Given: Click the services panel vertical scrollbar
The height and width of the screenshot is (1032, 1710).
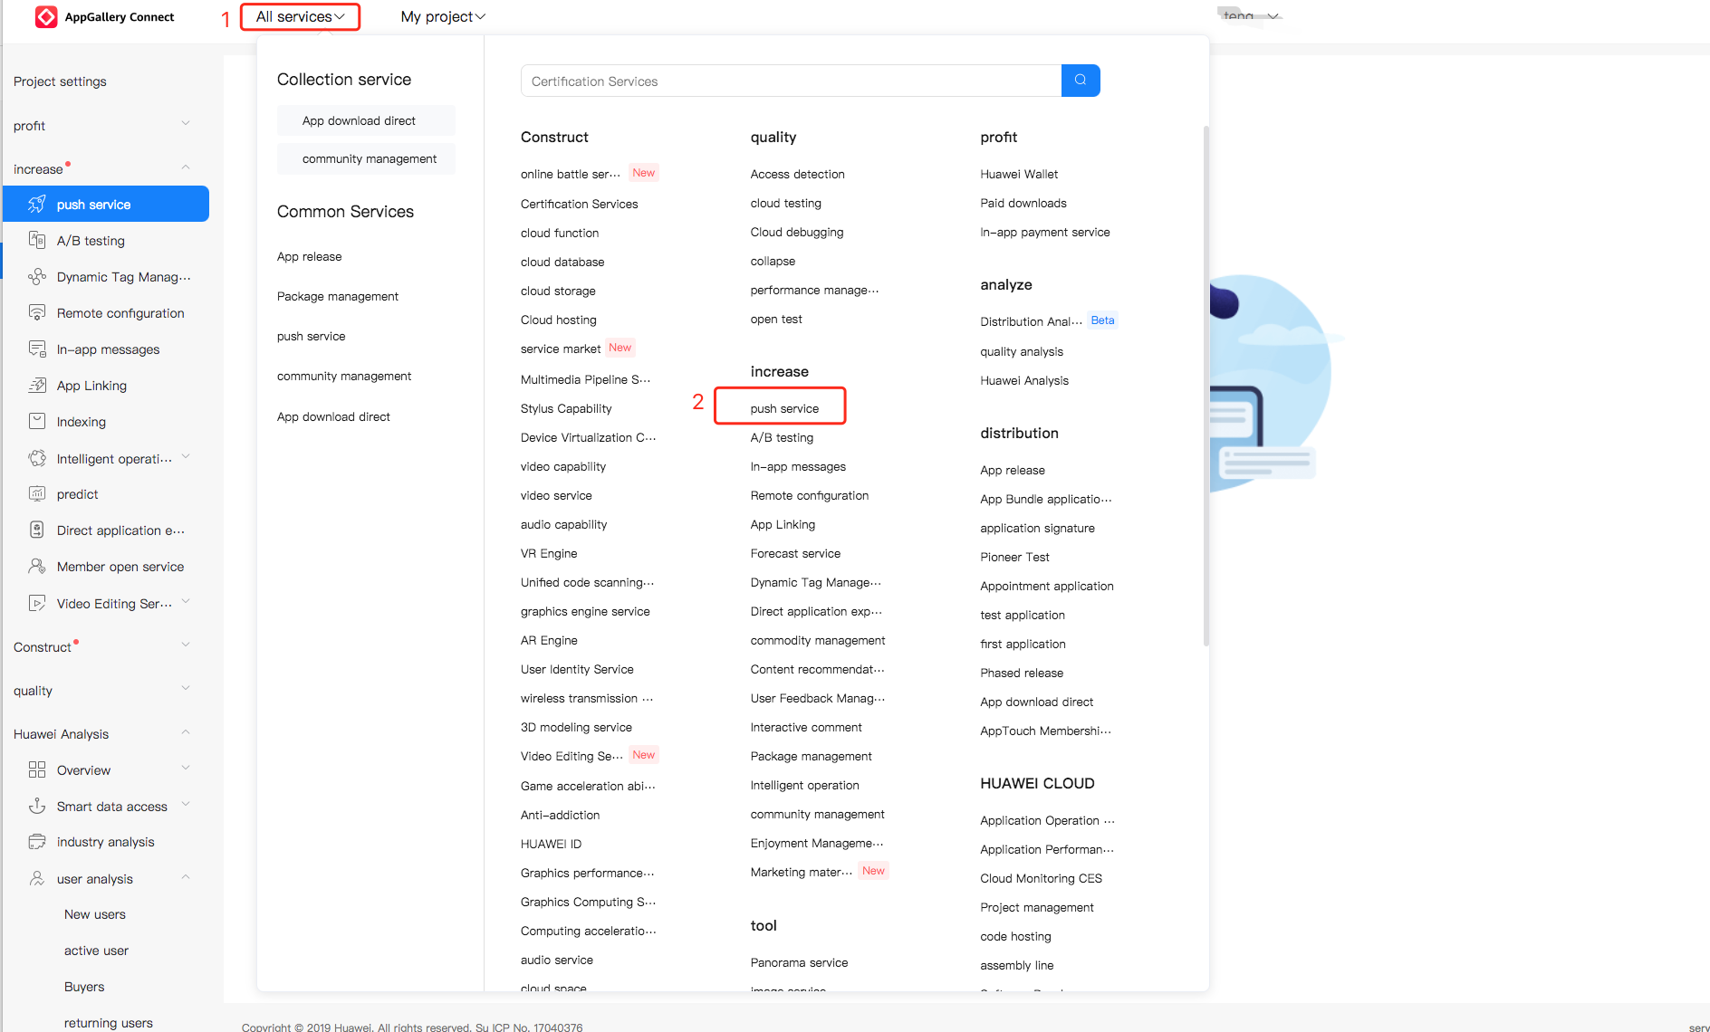Looking at the screenshot, I should pyautogui.click(x=1206, y=385).
